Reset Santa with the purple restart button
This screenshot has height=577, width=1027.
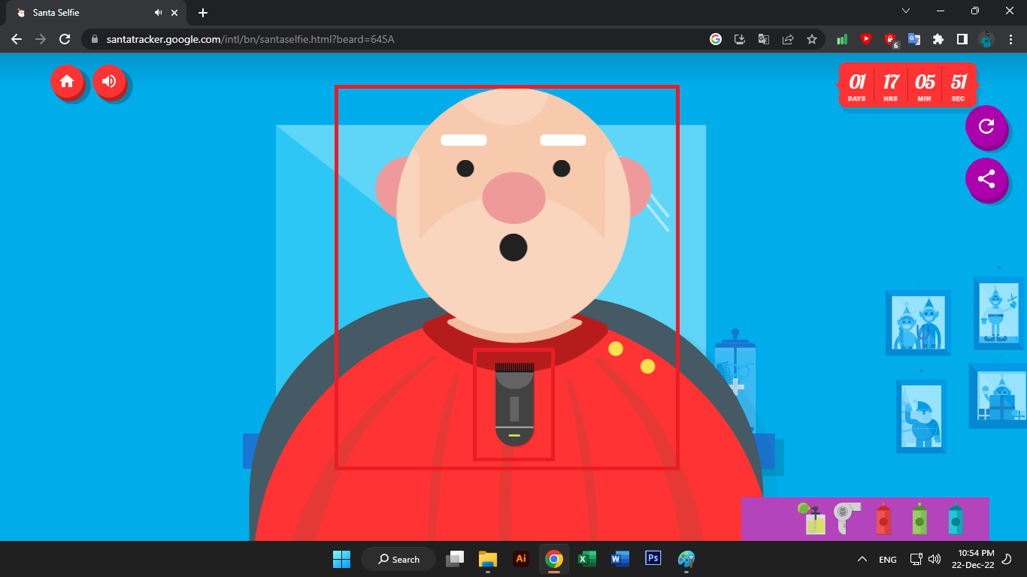[x=986, y=126]
